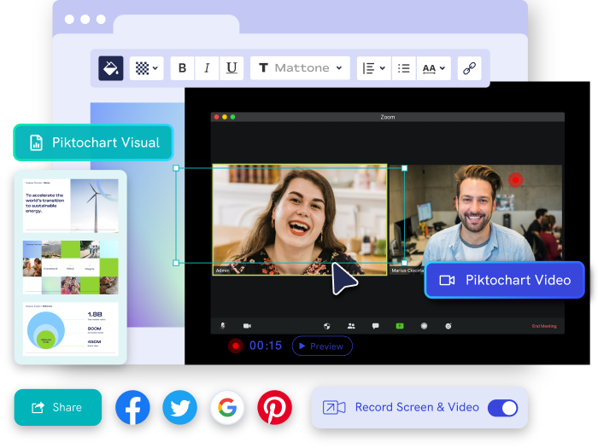
Task: Select the paint bucket fill tool
Action: [x=110, y=68]
